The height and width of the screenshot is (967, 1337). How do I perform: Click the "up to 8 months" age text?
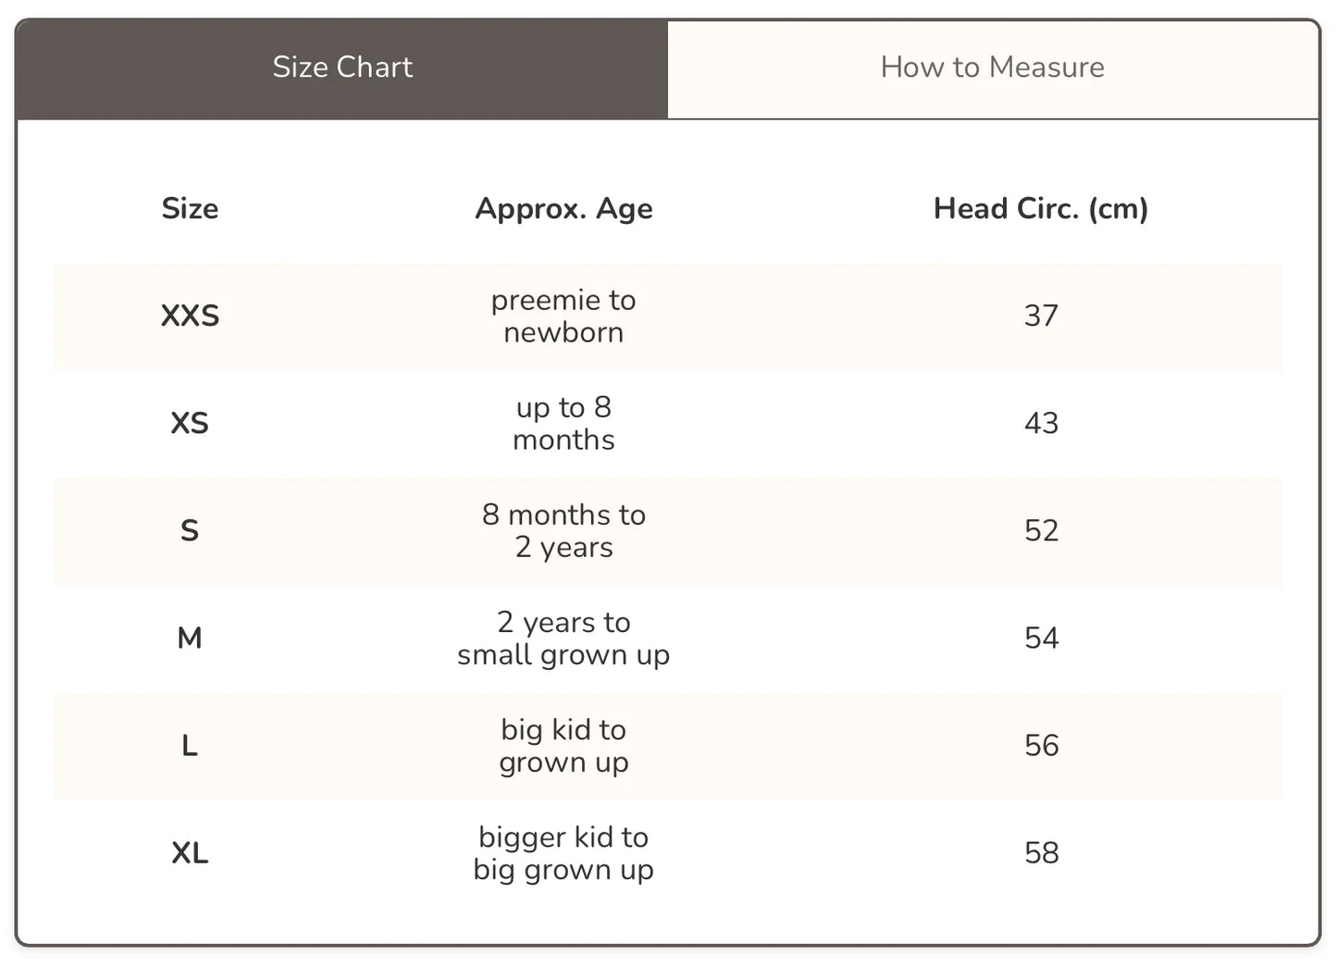(563, 423)
